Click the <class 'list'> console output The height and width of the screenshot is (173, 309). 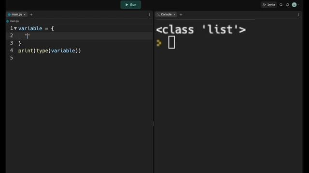tap(201, 30)
